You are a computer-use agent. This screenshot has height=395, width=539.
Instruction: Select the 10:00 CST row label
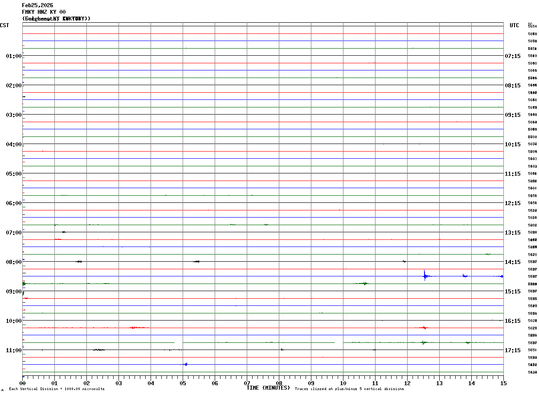14,321
